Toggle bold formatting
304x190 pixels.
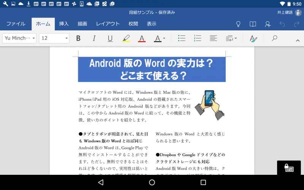tap(78, 38)
